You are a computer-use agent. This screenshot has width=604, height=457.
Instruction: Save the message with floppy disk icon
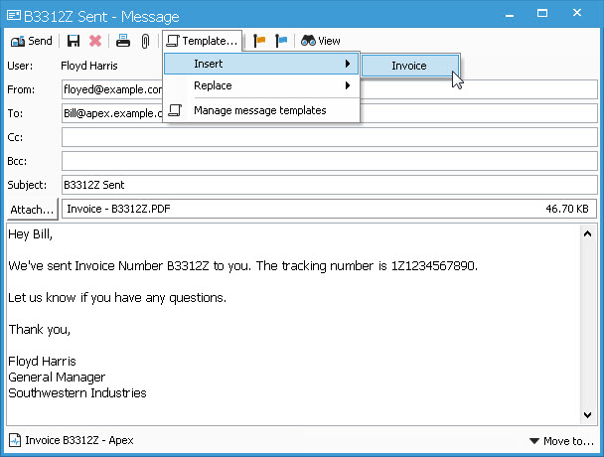(x=74, y=41)
